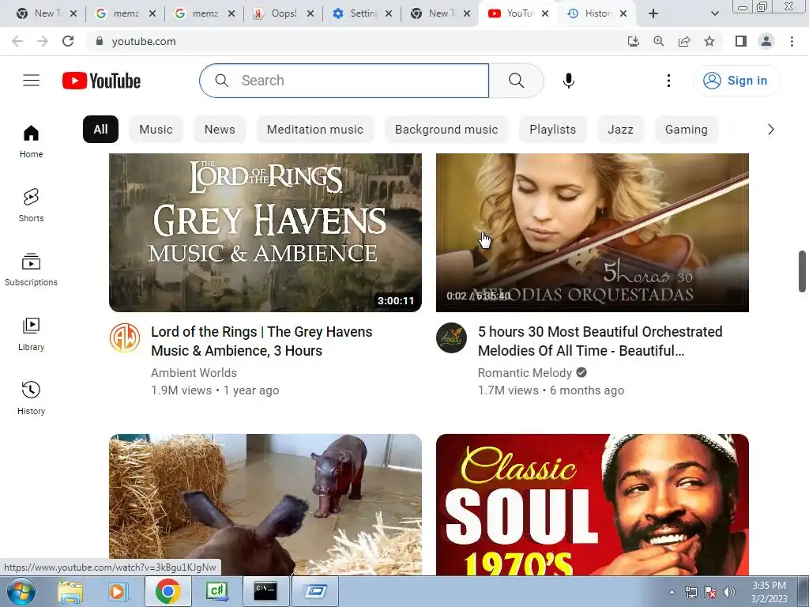The height and width of the screenshot is (607, 809).
Task: Open Lord of the Rings Grey Havens title
Action: tap(262, 341)
